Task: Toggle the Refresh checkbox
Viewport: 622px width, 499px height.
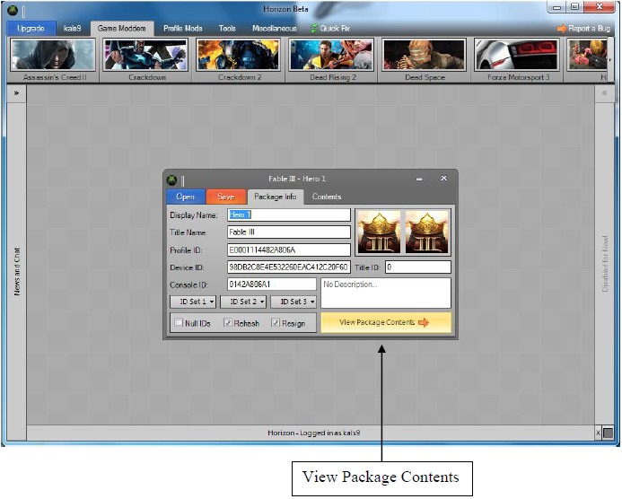Action: click(228, 323)
